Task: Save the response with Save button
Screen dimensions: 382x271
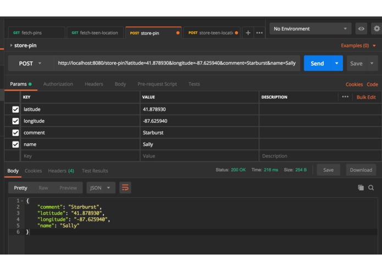Action: pyautogui.click(x=328, y=170)
